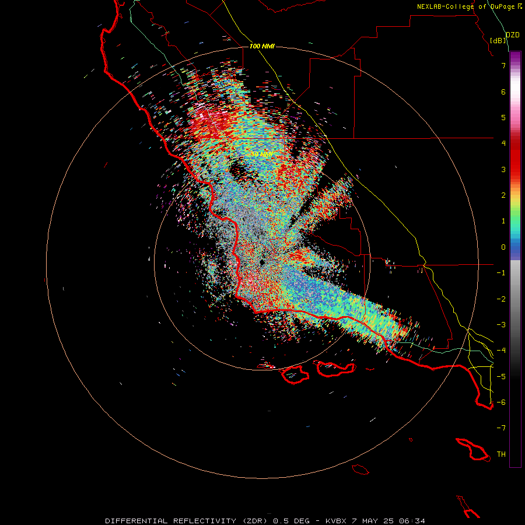
Task: Click the scale value "-3" label
Action: (501, 325)
